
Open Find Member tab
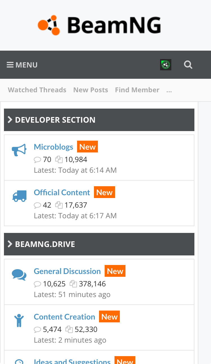coord(137,90)
